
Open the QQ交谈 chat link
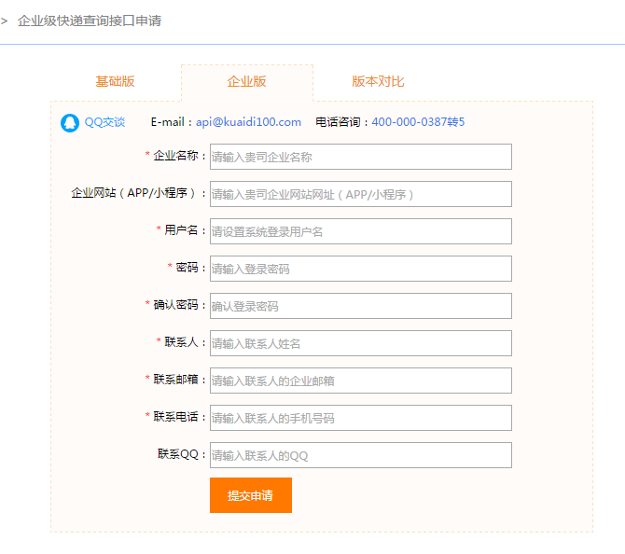coord(104,122)
